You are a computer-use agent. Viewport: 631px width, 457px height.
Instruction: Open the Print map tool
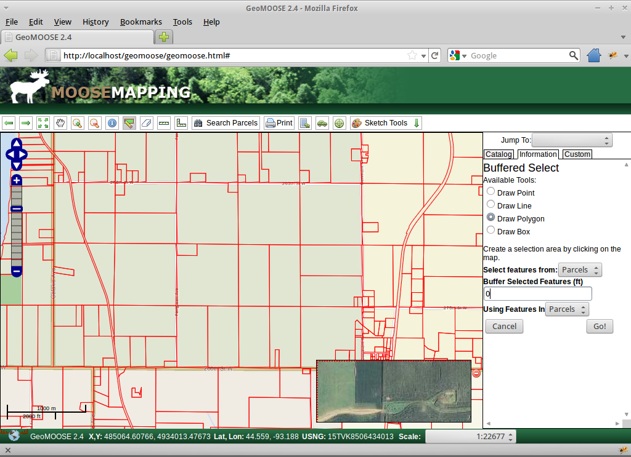(x=279, y=123)
